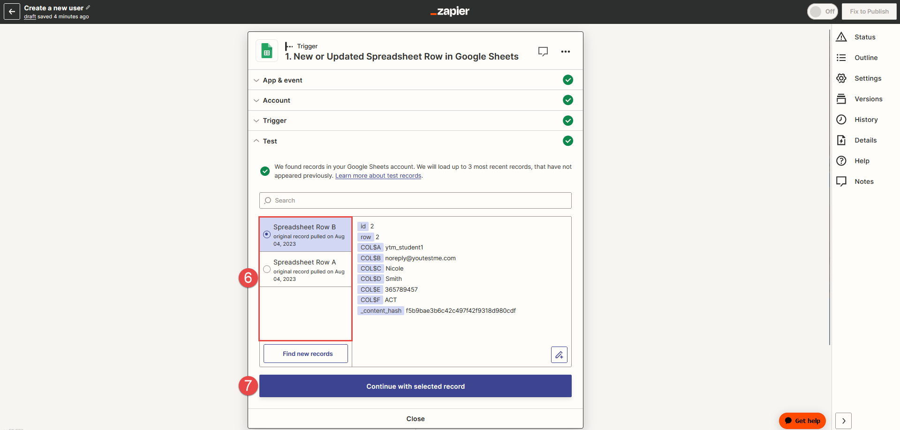Viewport: 900px width, 430px height.
Task: Click Fix to Publish button
Action: tap(869, 11)
